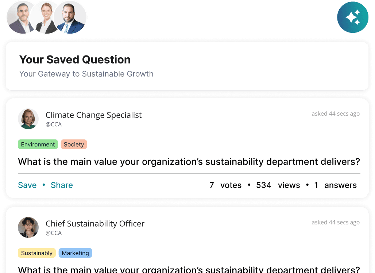Share the Climate Change Specialist question
This screenshot has width=375, height=273.
pos(62,185)
